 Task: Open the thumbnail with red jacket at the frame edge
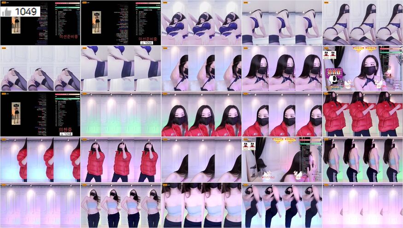click(x=40, y=160)
